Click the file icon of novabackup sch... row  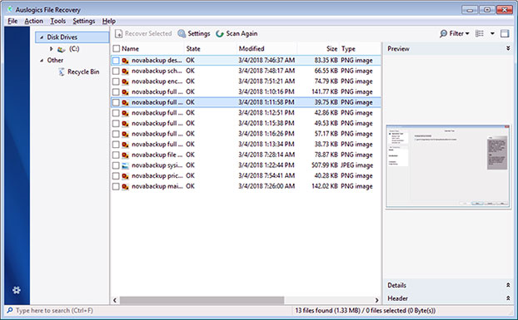point(125,71)
